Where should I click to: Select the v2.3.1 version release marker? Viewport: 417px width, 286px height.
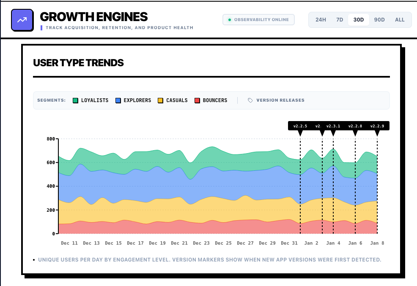[x=334, y=125]
